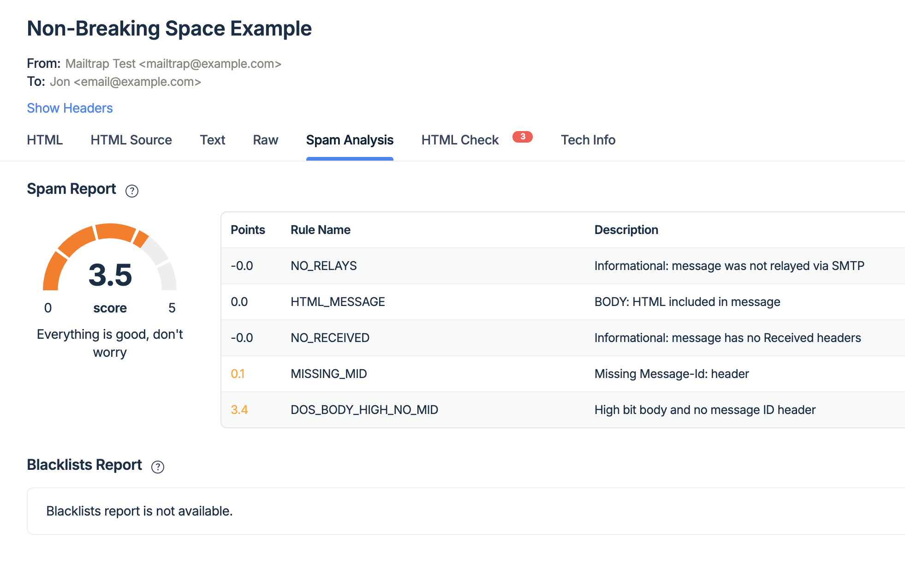Click the Points column header

tap(248, 230)
